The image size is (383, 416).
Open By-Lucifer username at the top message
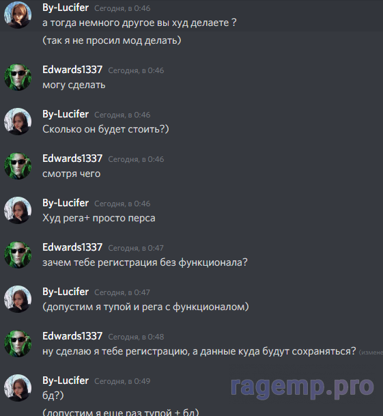66,8
